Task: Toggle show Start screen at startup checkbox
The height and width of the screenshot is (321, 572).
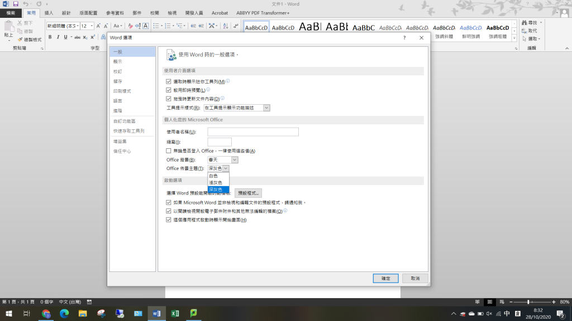Action: tap(169, 220)
